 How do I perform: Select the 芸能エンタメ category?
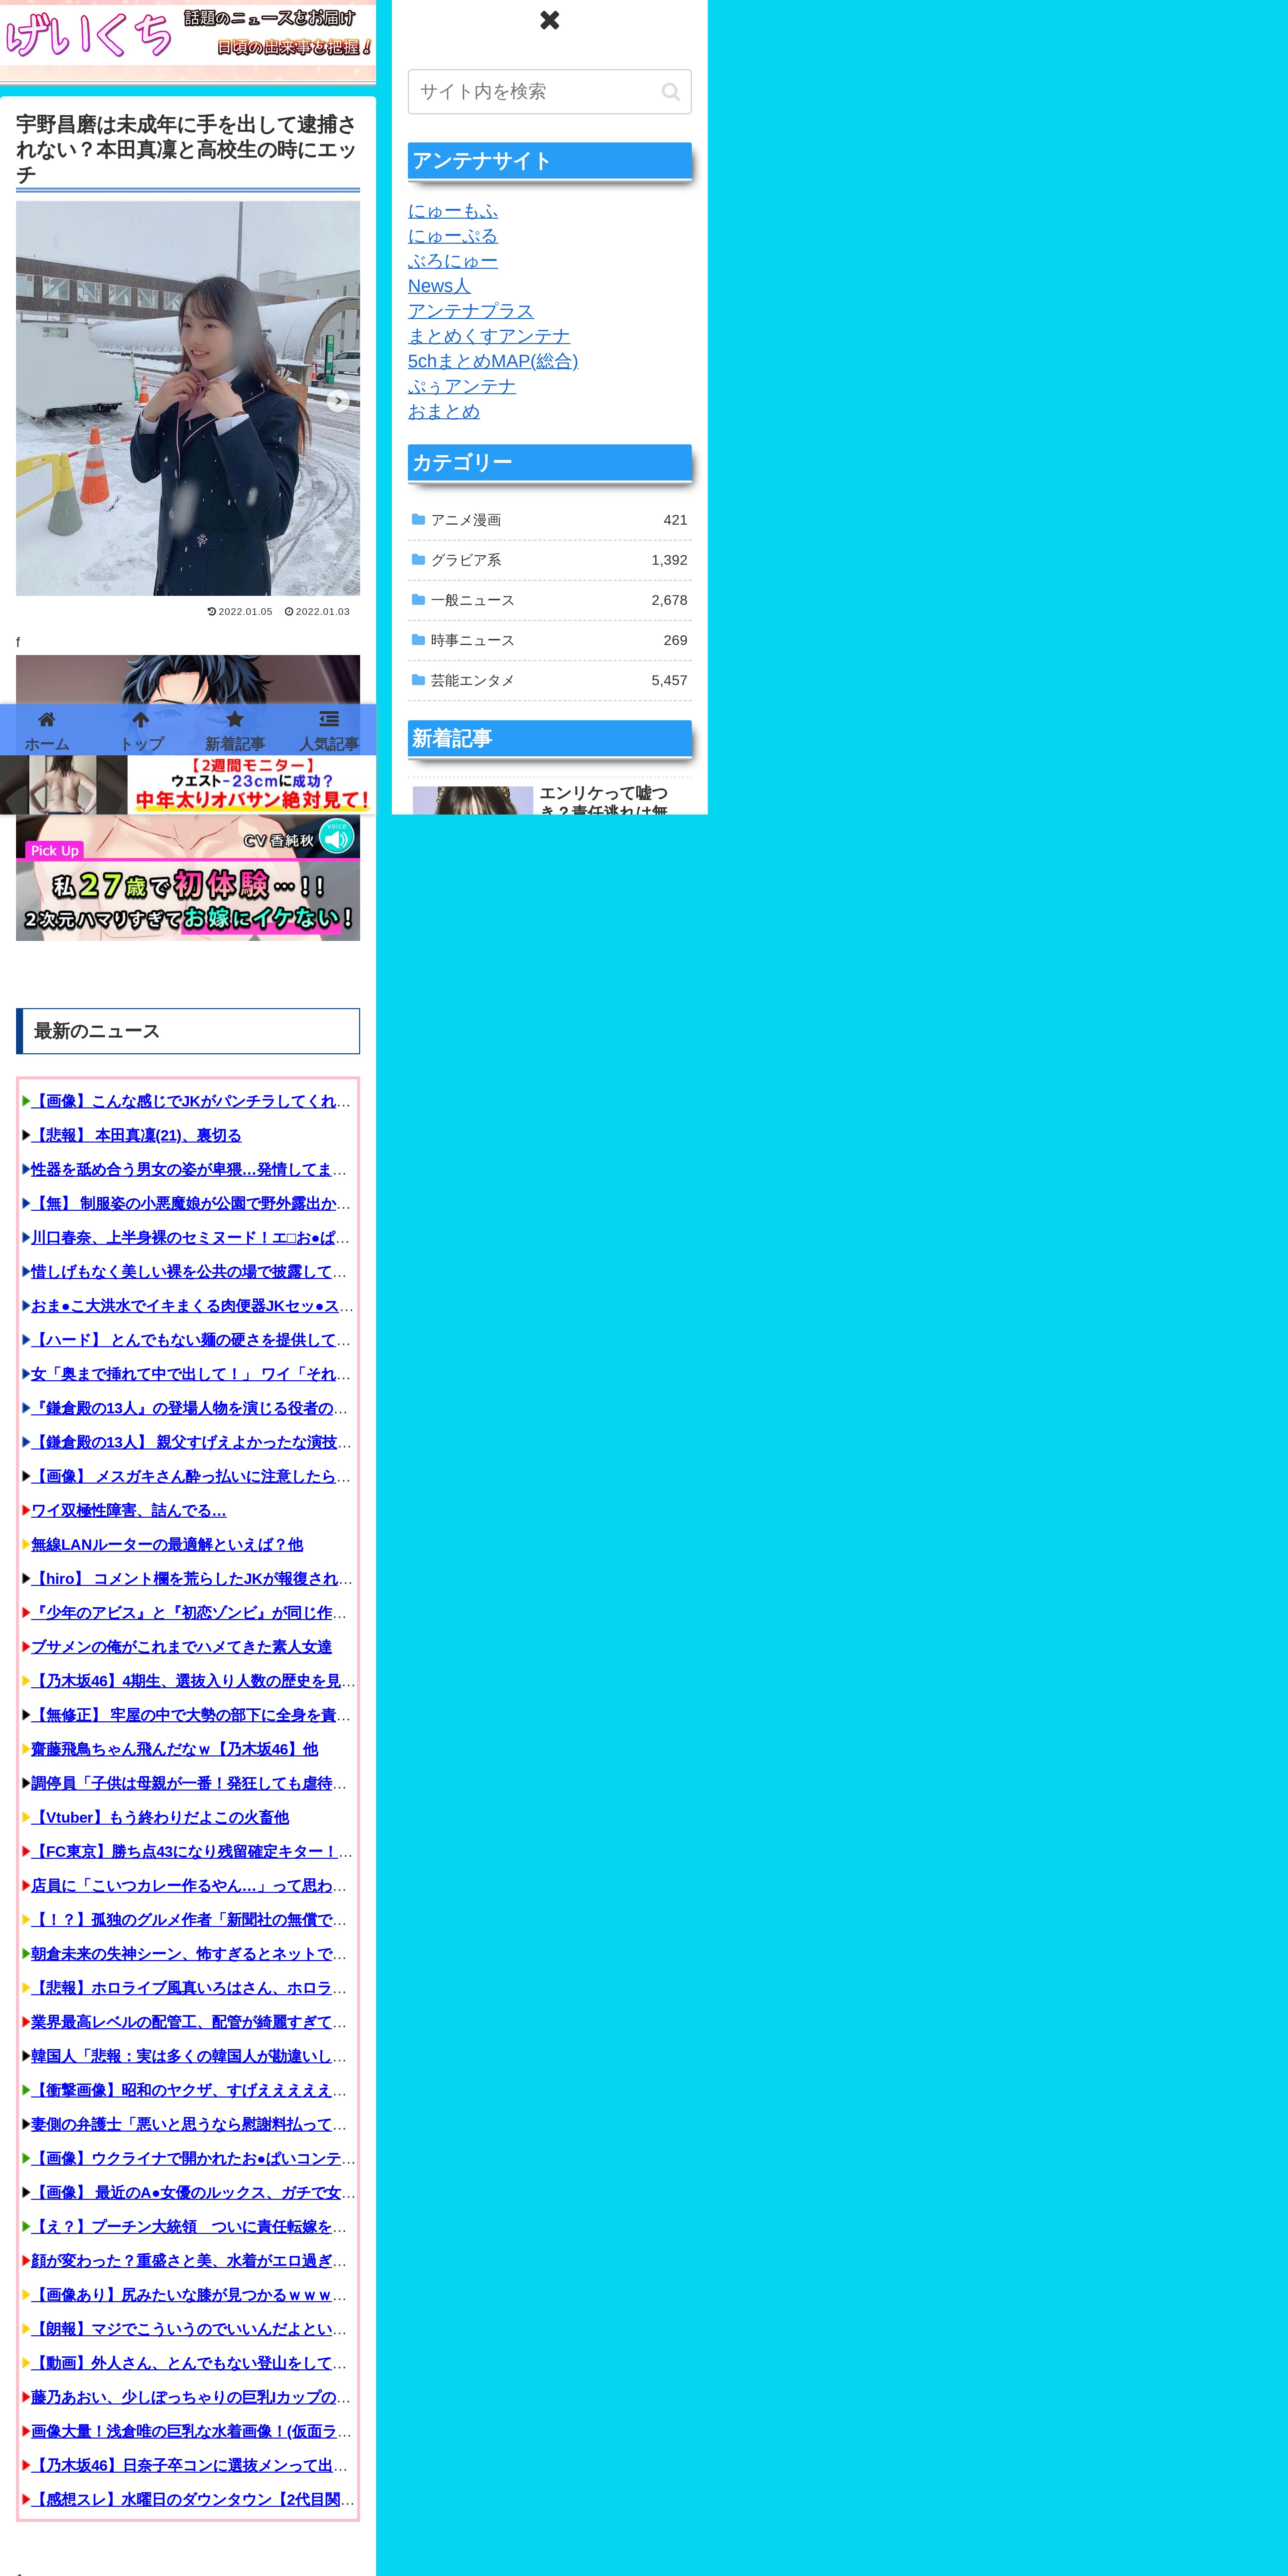pos(549,680)
